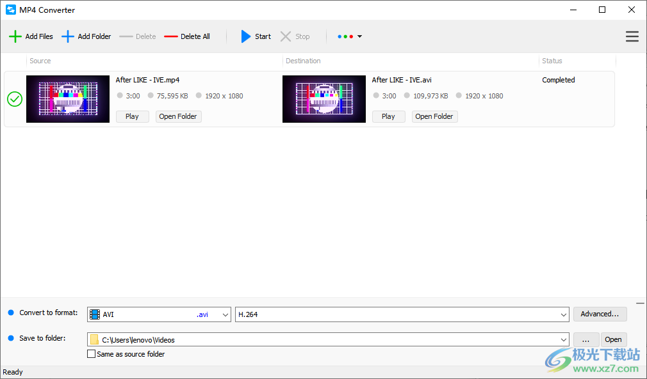Viewport: 647px width, 379px height.
Task: Click the Add Folder icon
Action: click(67, 36)
